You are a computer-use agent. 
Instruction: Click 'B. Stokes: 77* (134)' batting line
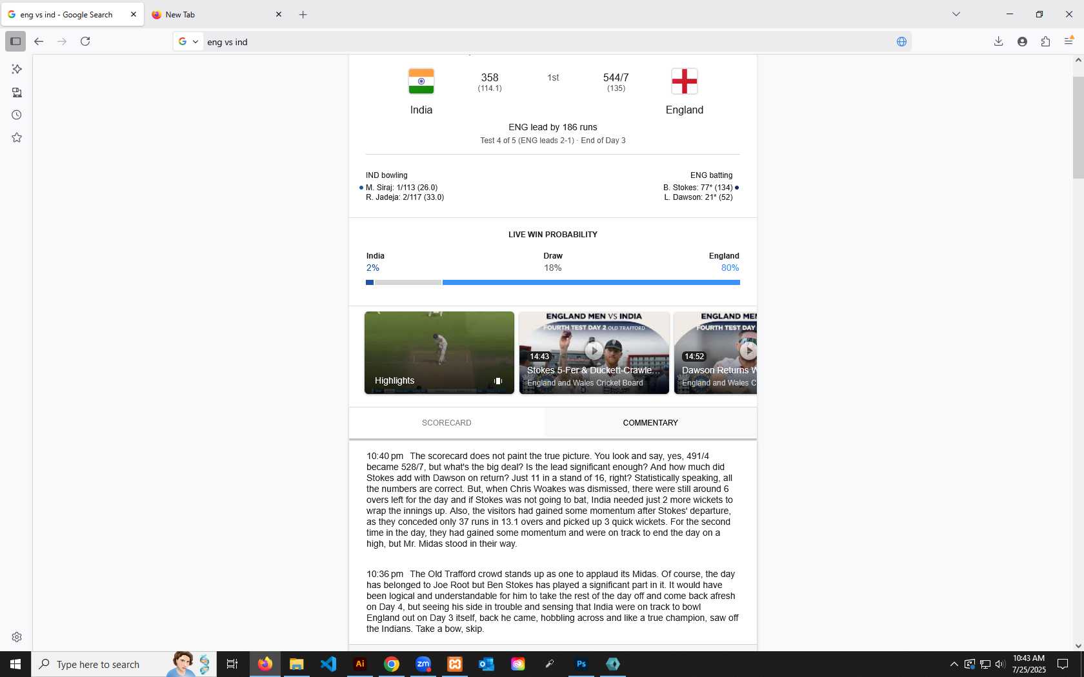[698, 188]
